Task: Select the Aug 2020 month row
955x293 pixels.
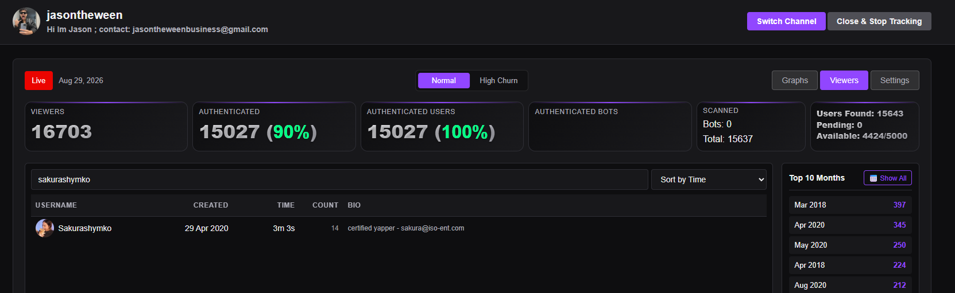Action: point(850,285)
